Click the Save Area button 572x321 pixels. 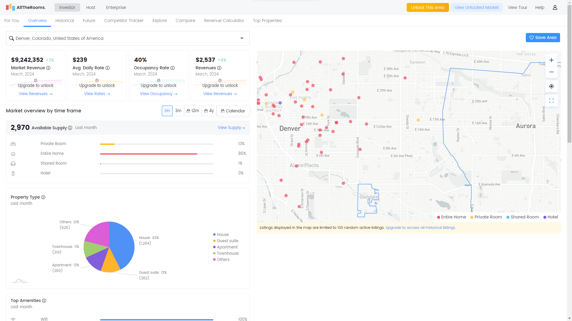tap(543, 37)
